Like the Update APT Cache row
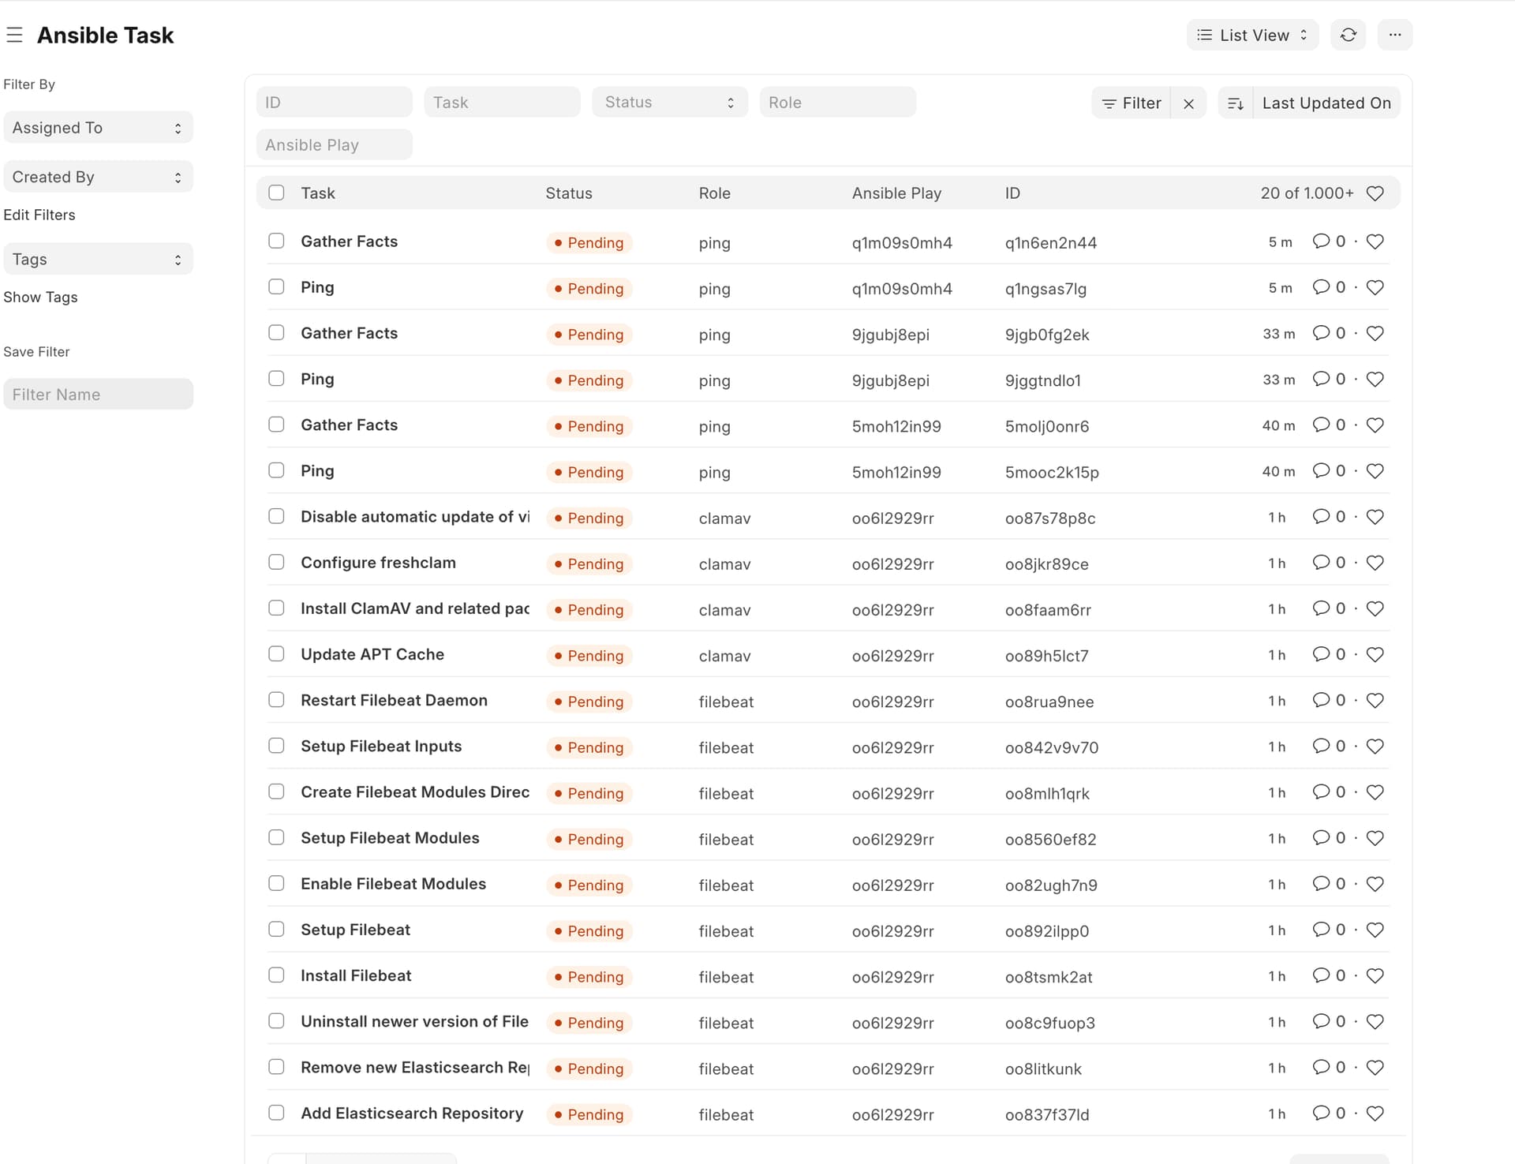1515x1164 pixels. click(1375, 654)
